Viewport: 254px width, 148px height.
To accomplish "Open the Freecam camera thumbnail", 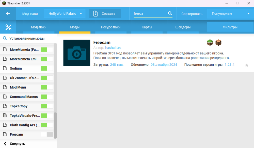I will pyautogui.click(x=77, y=53).
